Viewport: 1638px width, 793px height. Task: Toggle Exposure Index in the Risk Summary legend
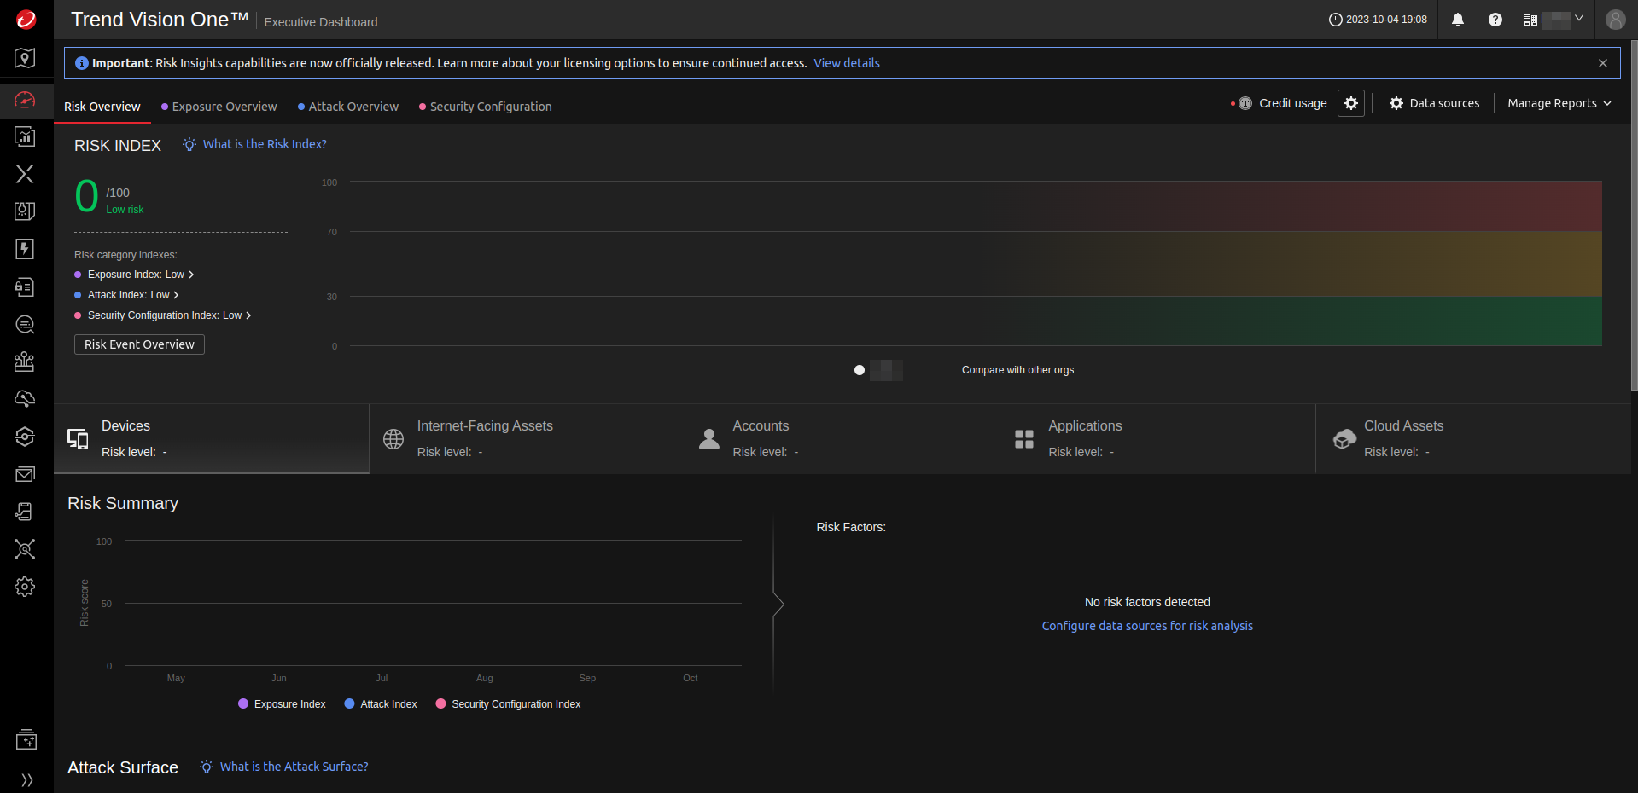pos(282,703)
